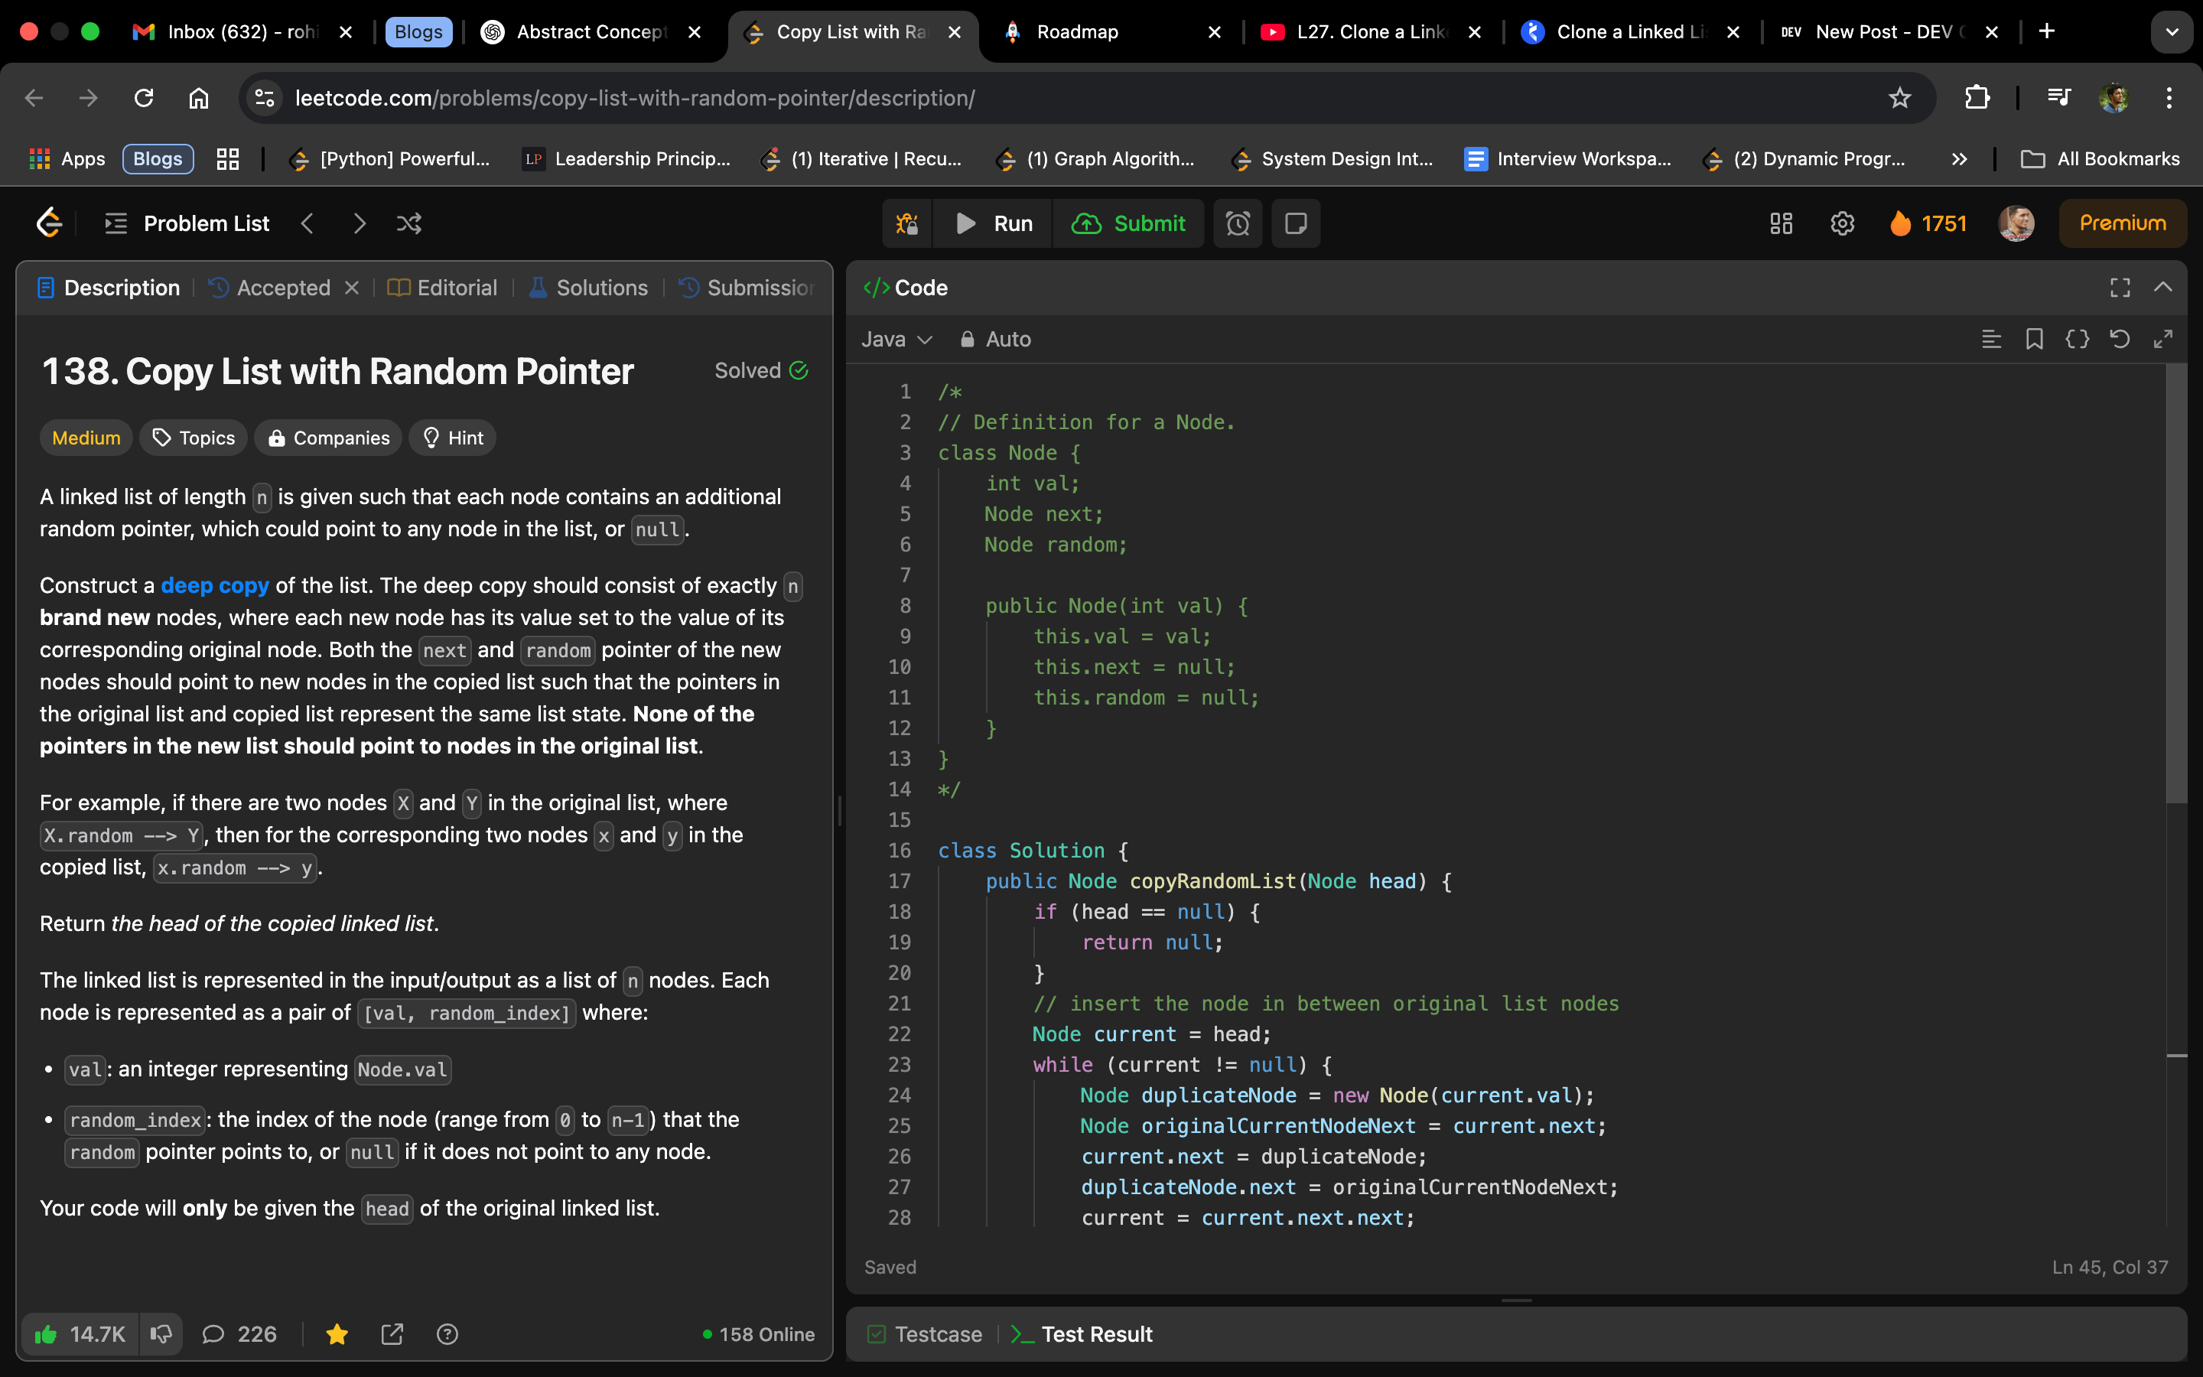Open editor settings gear icon

click(1842, 223)
